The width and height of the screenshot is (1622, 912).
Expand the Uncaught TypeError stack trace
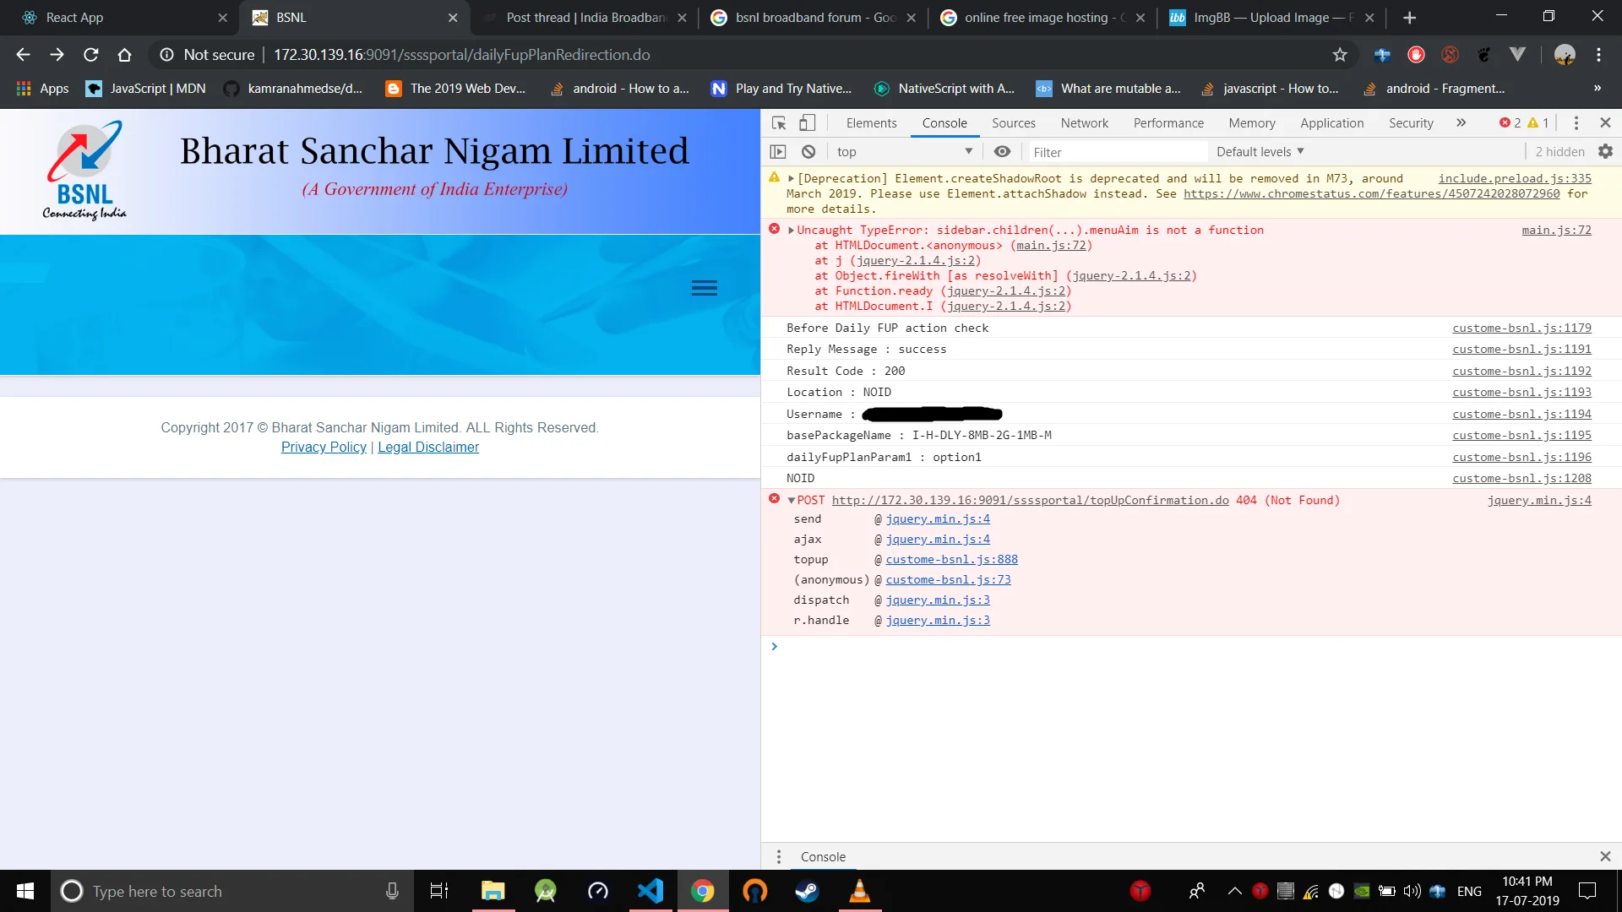coord(792,231)
